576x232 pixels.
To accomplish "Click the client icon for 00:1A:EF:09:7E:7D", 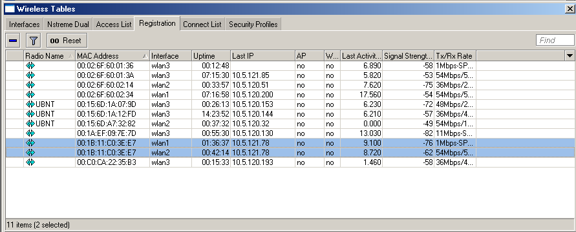I will click(x=30, y=133).
